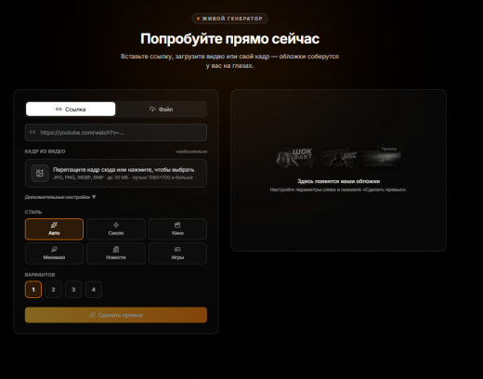Set number of variants to 3
Viewport: 483px width, 379px height.
73,290
